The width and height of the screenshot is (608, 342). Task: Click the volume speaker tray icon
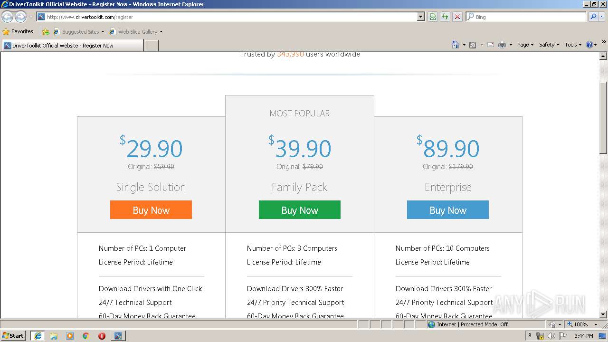pos(551,336)
